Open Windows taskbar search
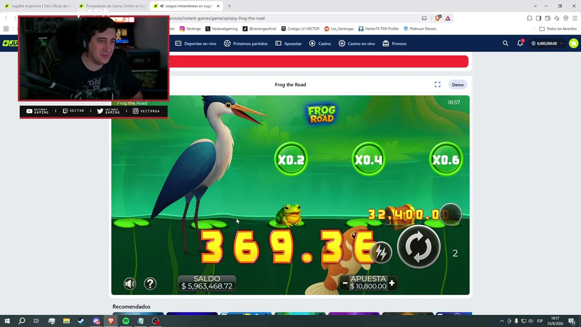Image resolution: width=581 pixels, height=327 pixels. click(x=22, y=321)
